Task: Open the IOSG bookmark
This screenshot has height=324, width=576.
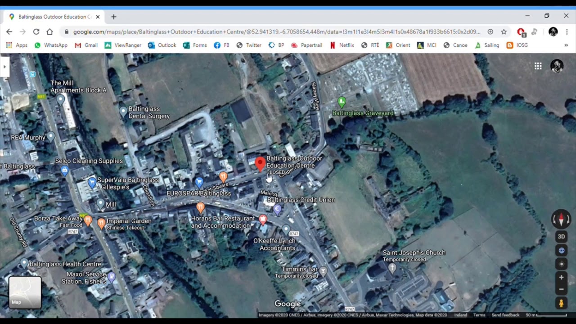Action: (517, 45)
